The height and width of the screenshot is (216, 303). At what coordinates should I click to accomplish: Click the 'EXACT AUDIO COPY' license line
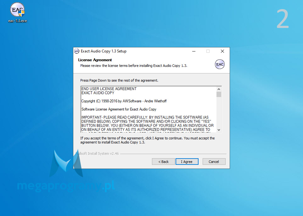click(98, 93)
